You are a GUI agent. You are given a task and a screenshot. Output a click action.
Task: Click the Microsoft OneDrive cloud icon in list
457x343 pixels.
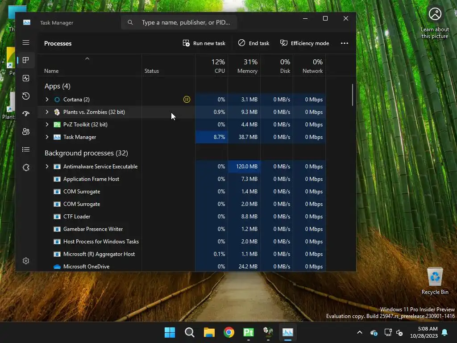click(x=57, y=267)
